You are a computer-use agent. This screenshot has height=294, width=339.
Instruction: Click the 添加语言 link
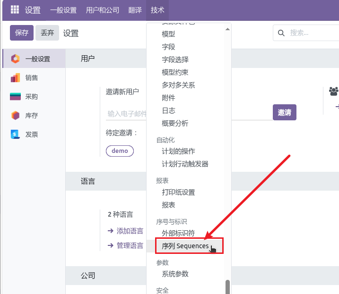point(130,231)
